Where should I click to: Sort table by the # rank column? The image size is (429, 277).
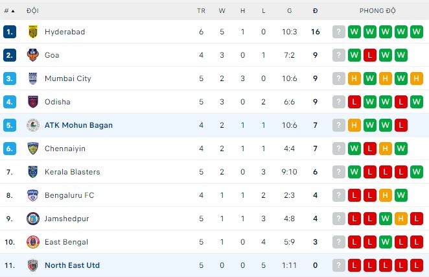coord(10,11)
